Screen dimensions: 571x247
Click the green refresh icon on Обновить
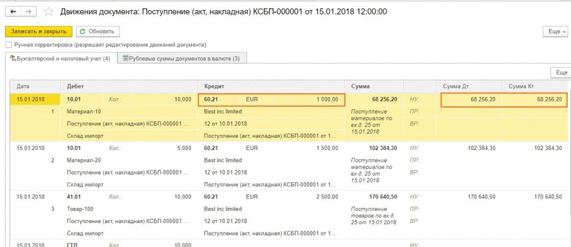coord(83,32)
